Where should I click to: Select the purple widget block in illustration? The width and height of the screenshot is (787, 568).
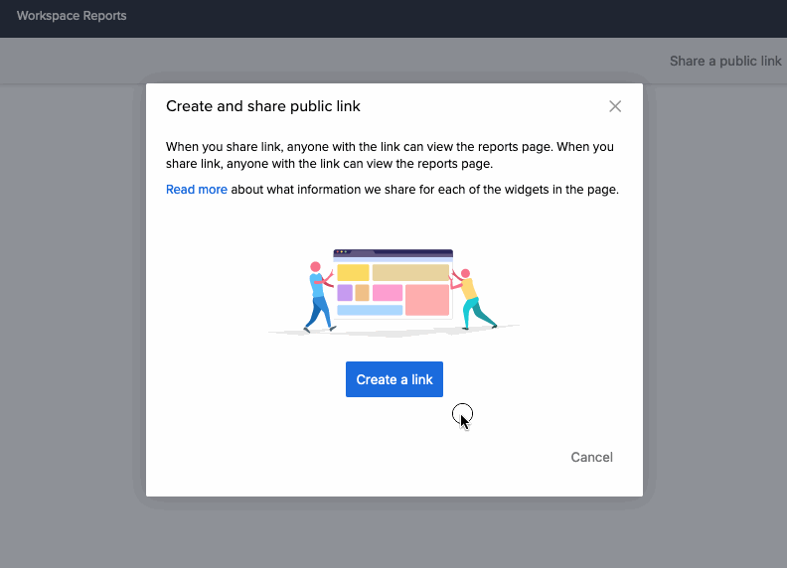click(345, 293)
